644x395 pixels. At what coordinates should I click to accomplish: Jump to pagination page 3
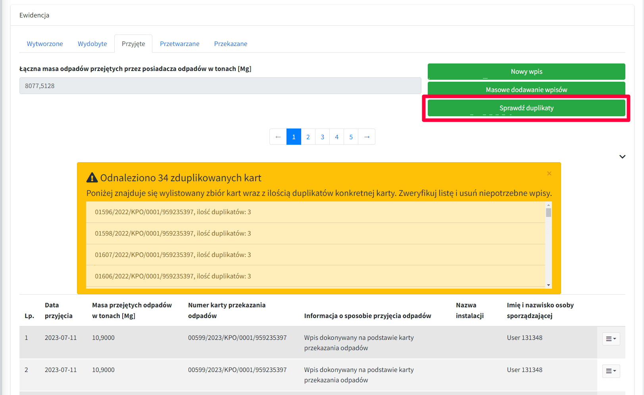[x=322, y=137]
